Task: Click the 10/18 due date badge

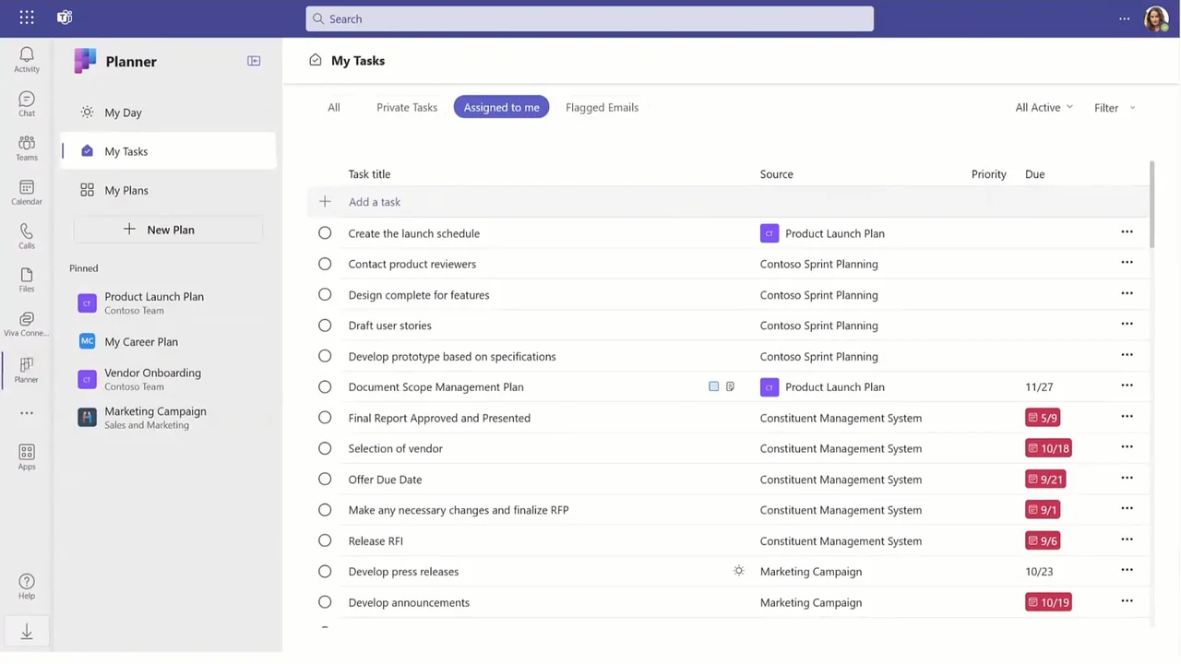Action: [x=1048, y=448]
